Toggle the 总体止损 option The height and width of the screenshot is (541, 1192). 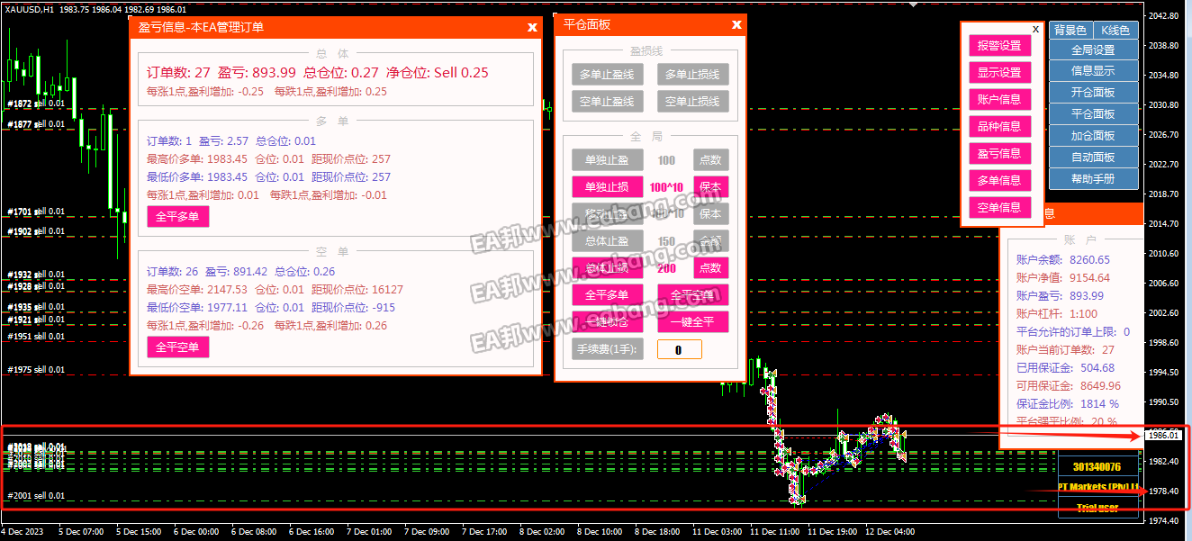pyautogui.click(x=607, y=268)
